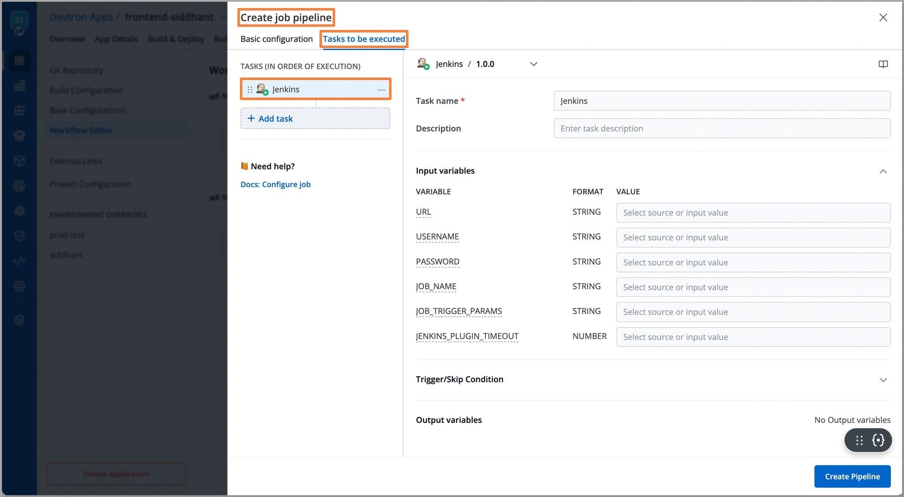The width and height of the screenshot is (904, 497).
Task: Open the JOB_TRIGGER_PARAMS value field
Action: click(753, 312)
